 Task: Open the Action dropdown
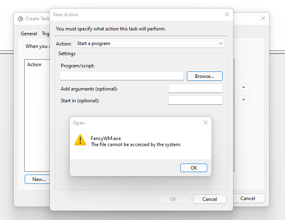click(150, 43)
